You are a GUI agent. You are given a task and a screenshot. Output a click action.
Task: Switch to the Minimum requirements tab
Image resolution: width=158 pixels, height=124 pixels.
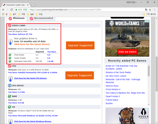coord(17,18)
